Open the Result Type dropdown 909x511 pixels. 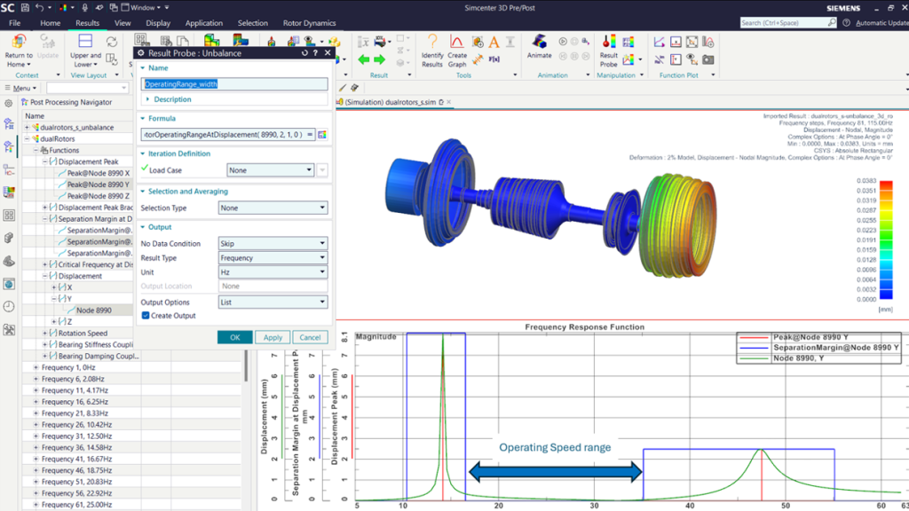pos(273,258)
